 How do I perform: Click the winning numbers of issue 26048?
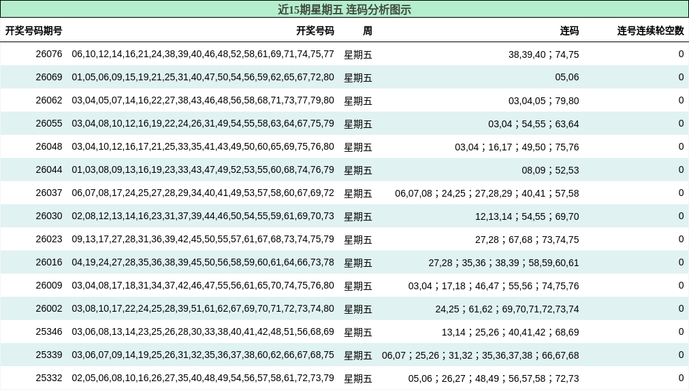pyautogui.click(x=203, y=147)
